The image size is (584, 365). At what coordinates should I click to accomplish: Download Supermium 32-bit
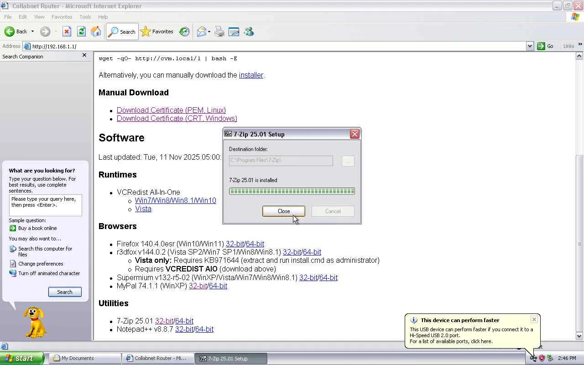(x=308, y=277)
